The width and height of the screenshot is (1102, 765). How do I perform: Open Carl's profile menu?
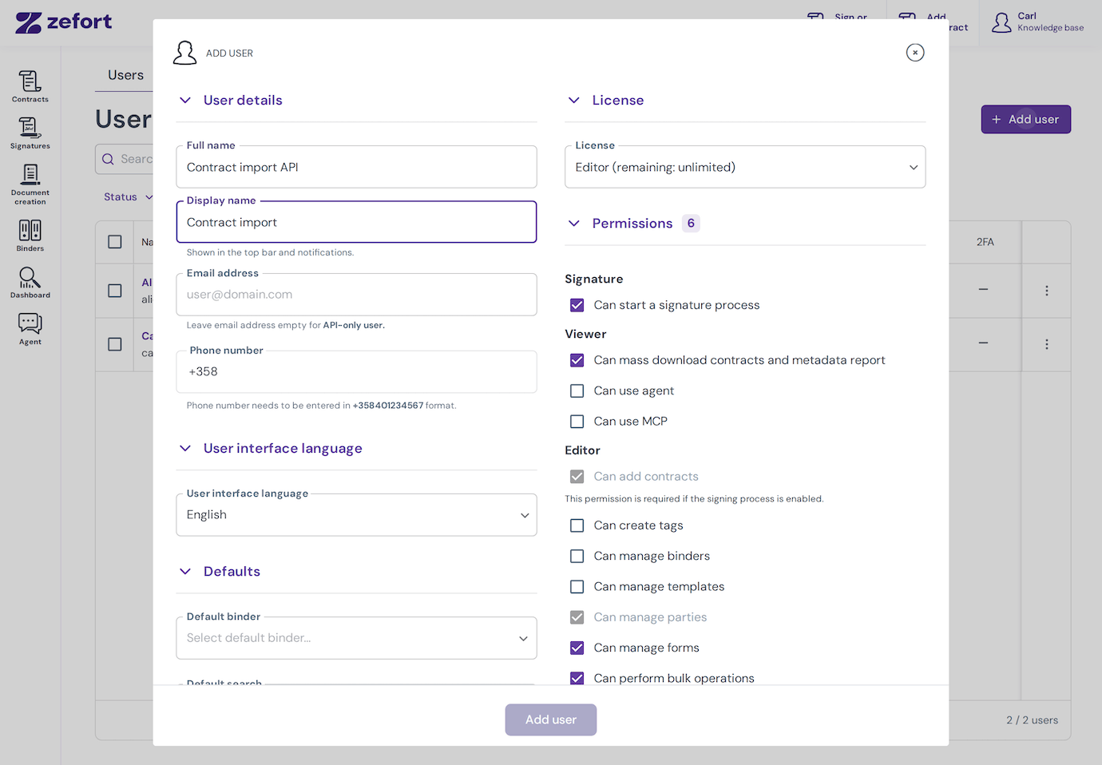pos(1037,22)
